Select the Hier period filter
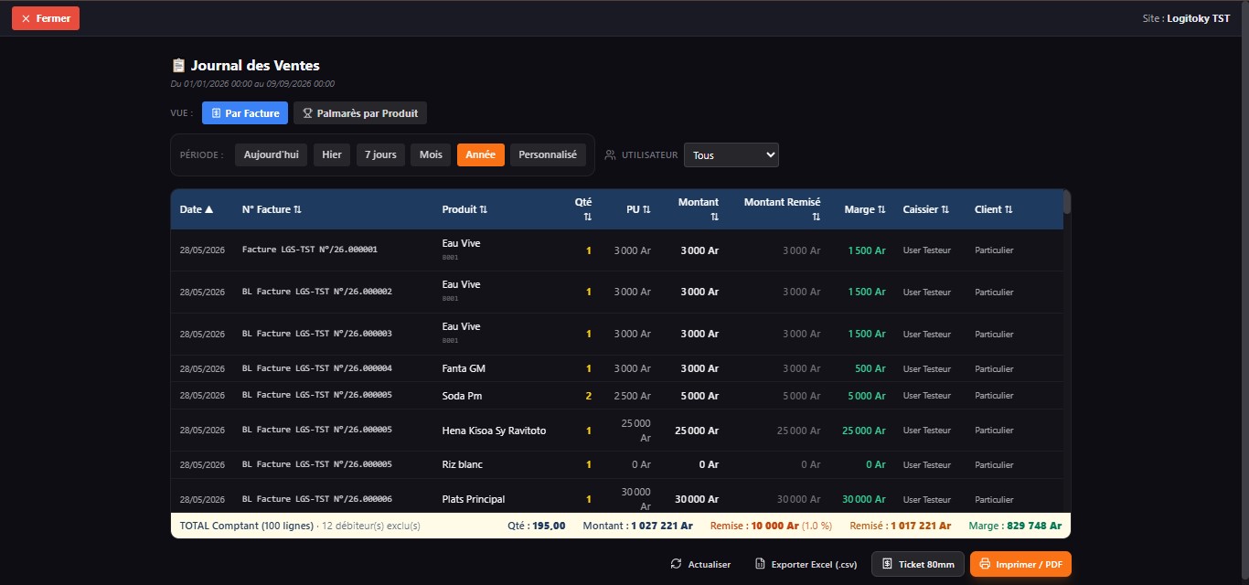Image resolution: width=1249 pixels, height=585 pixels. pos(332,155)
